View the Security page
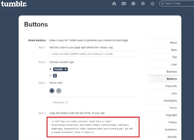Screen dimensions: 194x140 click(x=172, y=137)
